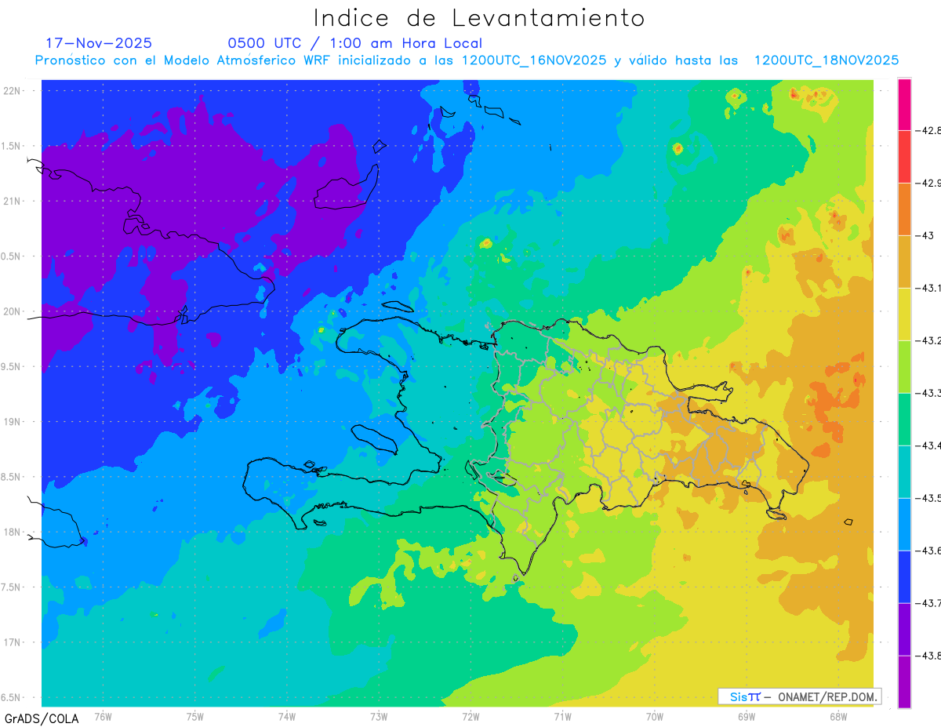The height and width of the screenshot is (727, 941).
Task: Select the gold swatch between -43 and -43.1
Action: 904,261
